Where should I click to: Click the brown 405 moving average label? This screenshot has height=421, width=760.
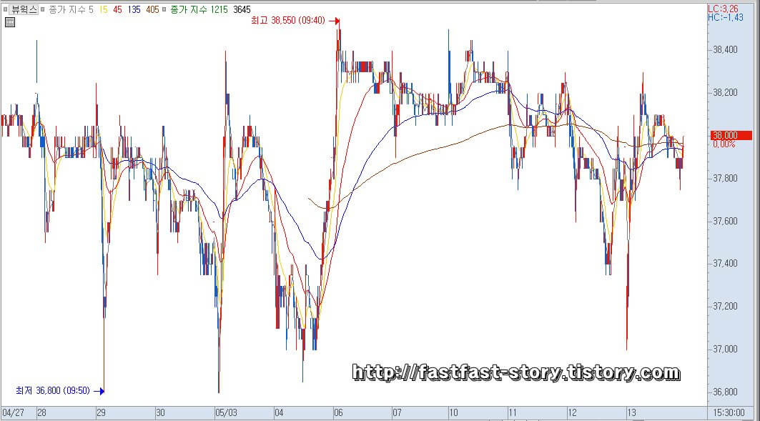[x=152, y=9]
